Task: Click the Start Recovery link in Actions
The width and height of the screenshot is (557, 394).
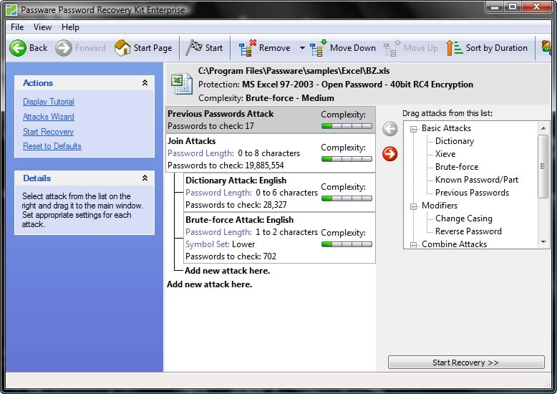Action: click(x=48, y=132)
